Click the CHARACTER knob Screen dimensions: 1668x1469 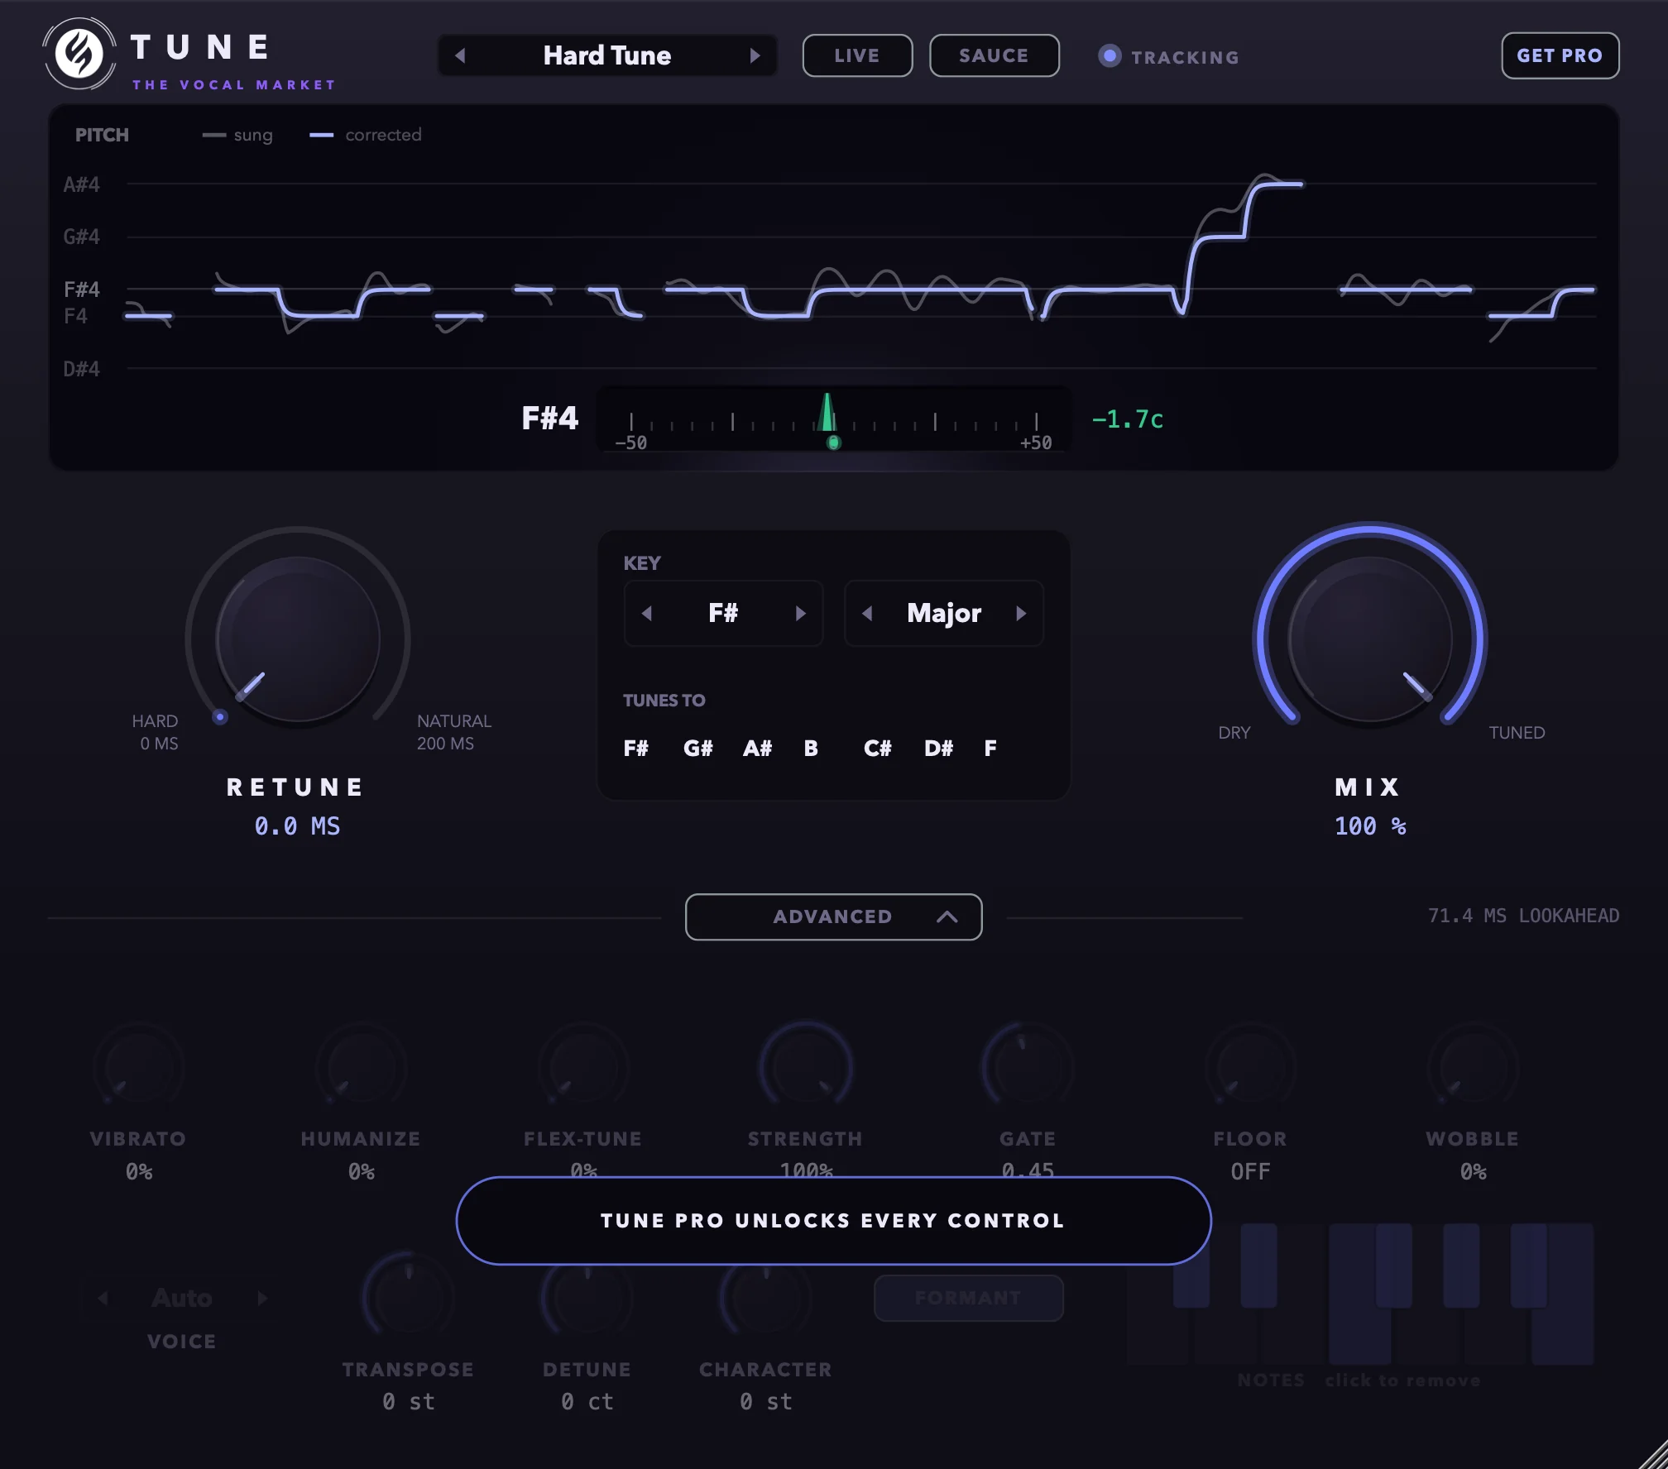pos(765,1297)
